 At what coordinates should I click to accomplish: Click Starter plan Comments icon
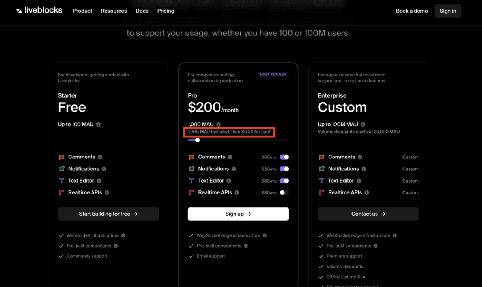click(62, 157)
